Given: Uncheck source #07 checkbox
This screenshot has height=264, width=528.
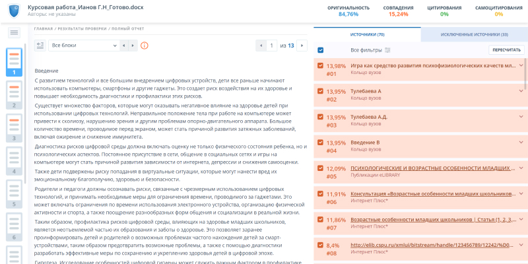Looking at the screenshot, I should (x=321, y=219).
